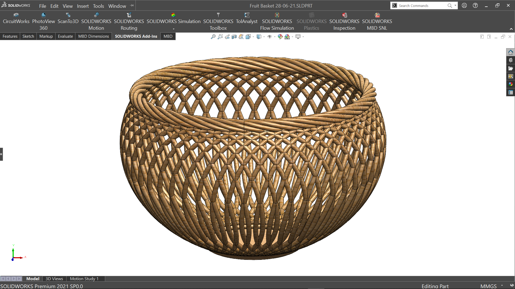Open the Custom Properties task pane tab

tap(510, 92)
